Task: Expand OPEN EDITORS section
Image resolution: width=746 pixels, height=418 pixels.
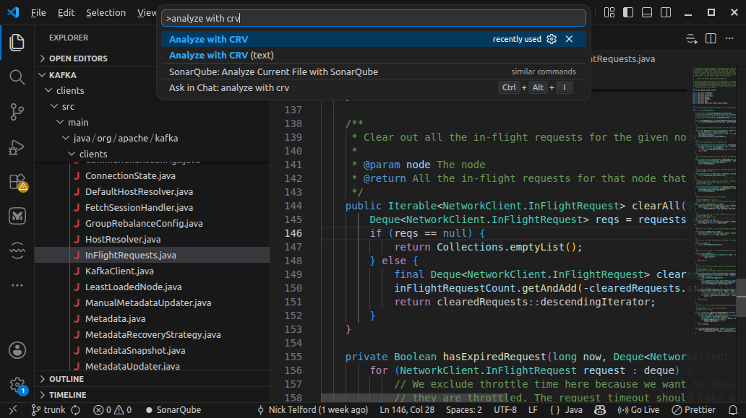Action: coord(153,58)
